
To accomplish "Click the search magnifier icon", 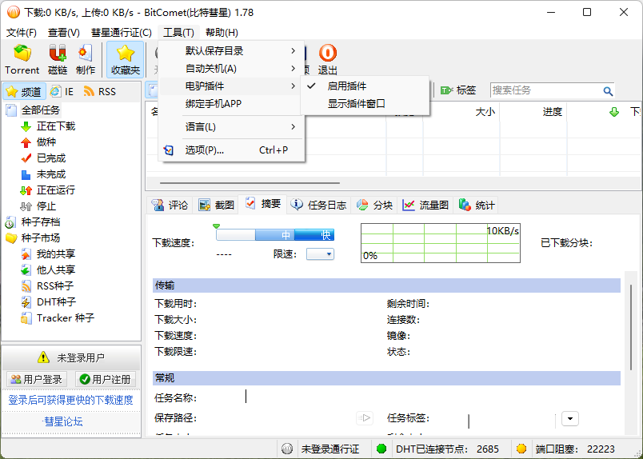I will pos(608,91).
